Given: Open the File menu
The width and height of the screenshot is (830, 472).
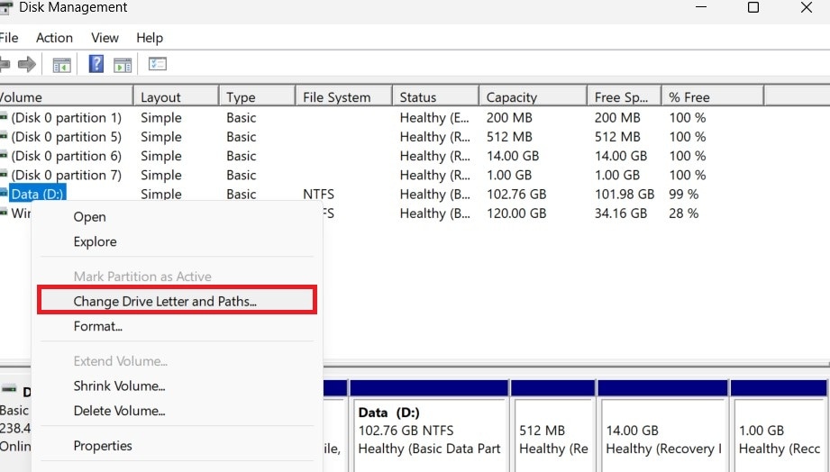Looking at the screenshot, I should pos(8,38).
